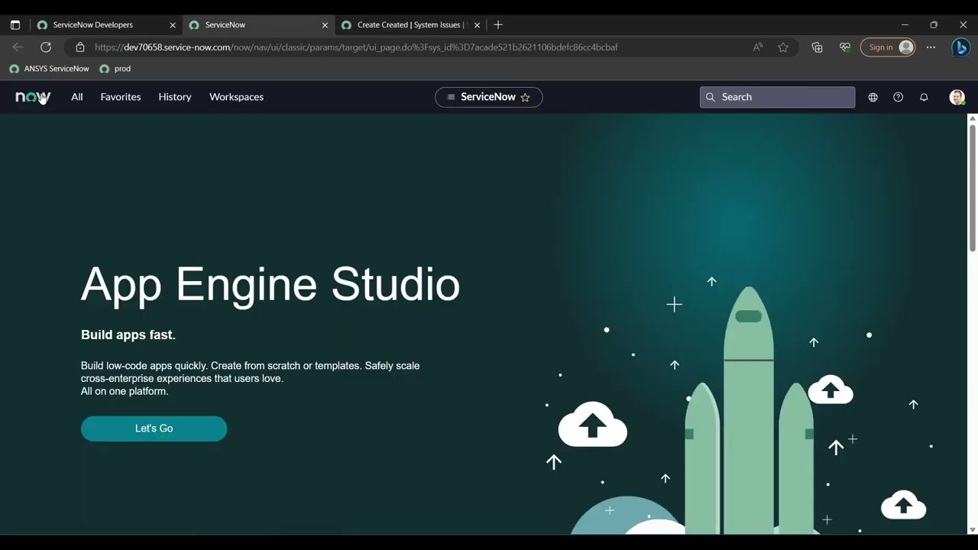Open the Bing sidebar icon
This screenshot has width=978, height=550.
960,47
